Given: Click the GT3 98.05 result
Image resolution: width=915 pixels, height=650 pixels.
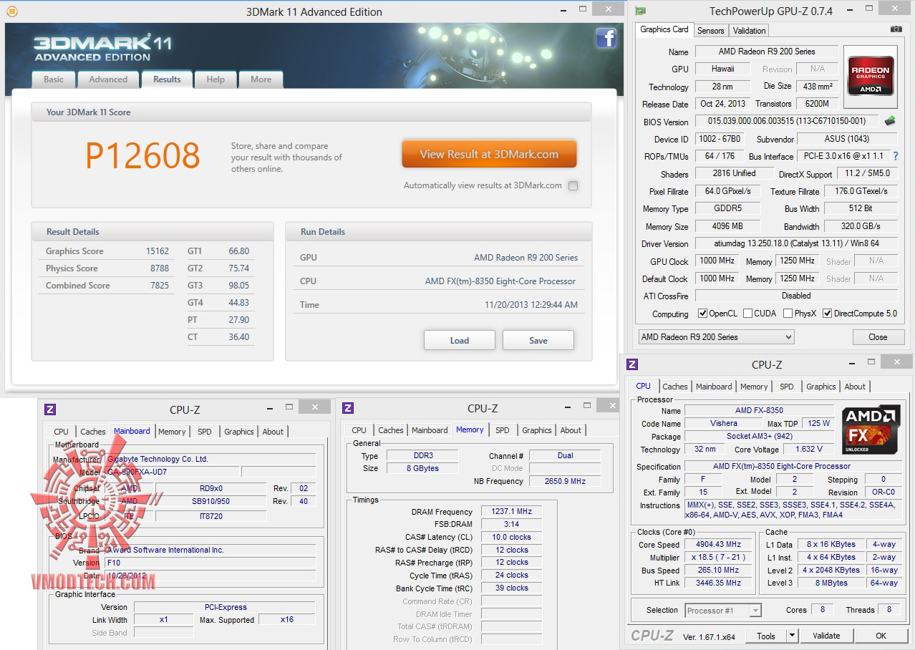Looking at the screenshot, I should [239, 286].
